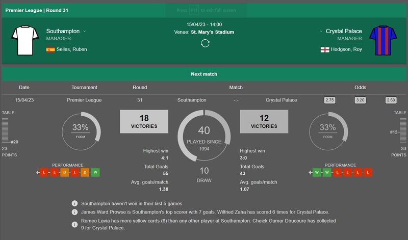Select the 3.20 draw odds button
The width and height of the screenshot is (408, 240).
coord(361,100)
